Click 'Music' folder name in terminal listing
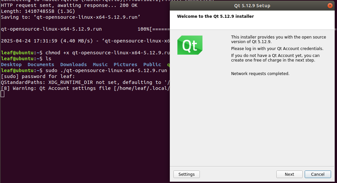Screen dimensions: 337x183 (100, 65)
